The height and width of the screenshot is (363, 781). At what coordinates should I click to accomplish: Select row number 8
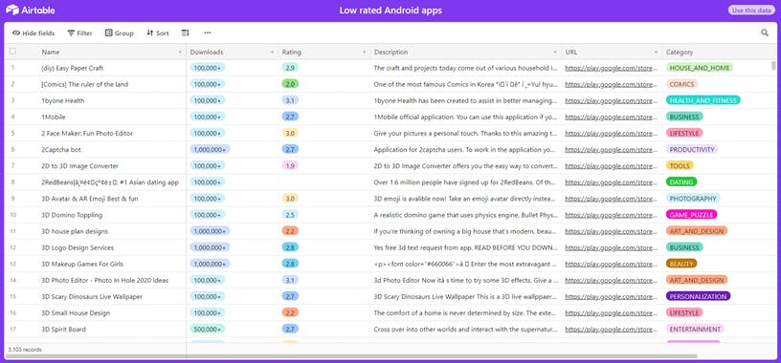point(13,182)
